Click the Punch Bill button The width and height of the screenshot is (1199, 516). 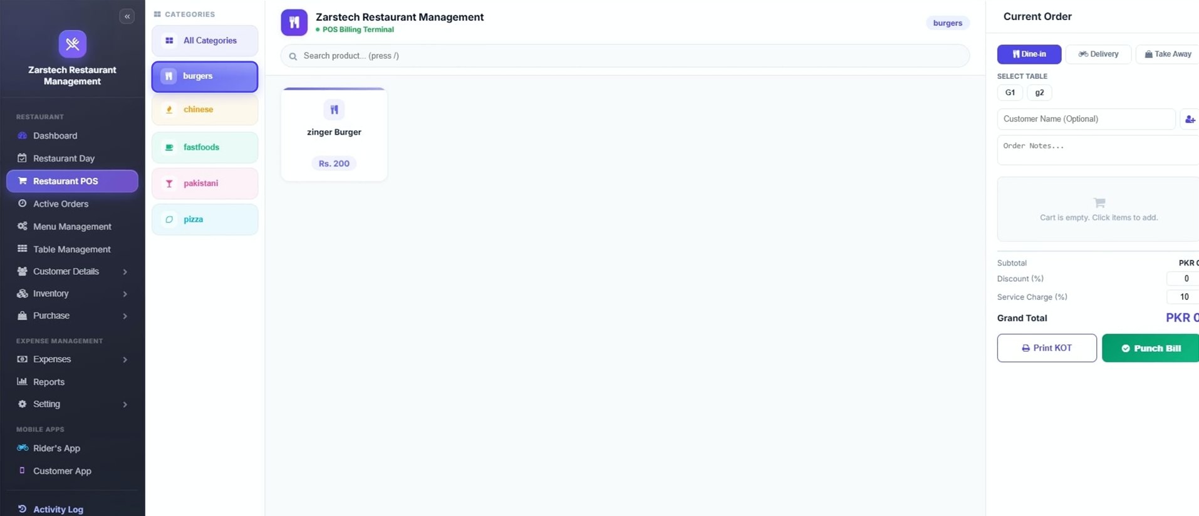(x=1151, y=348)
